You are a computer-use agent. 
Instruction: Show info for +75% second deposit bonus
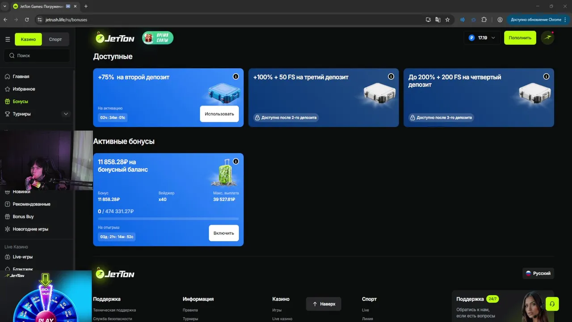(236, 76)
